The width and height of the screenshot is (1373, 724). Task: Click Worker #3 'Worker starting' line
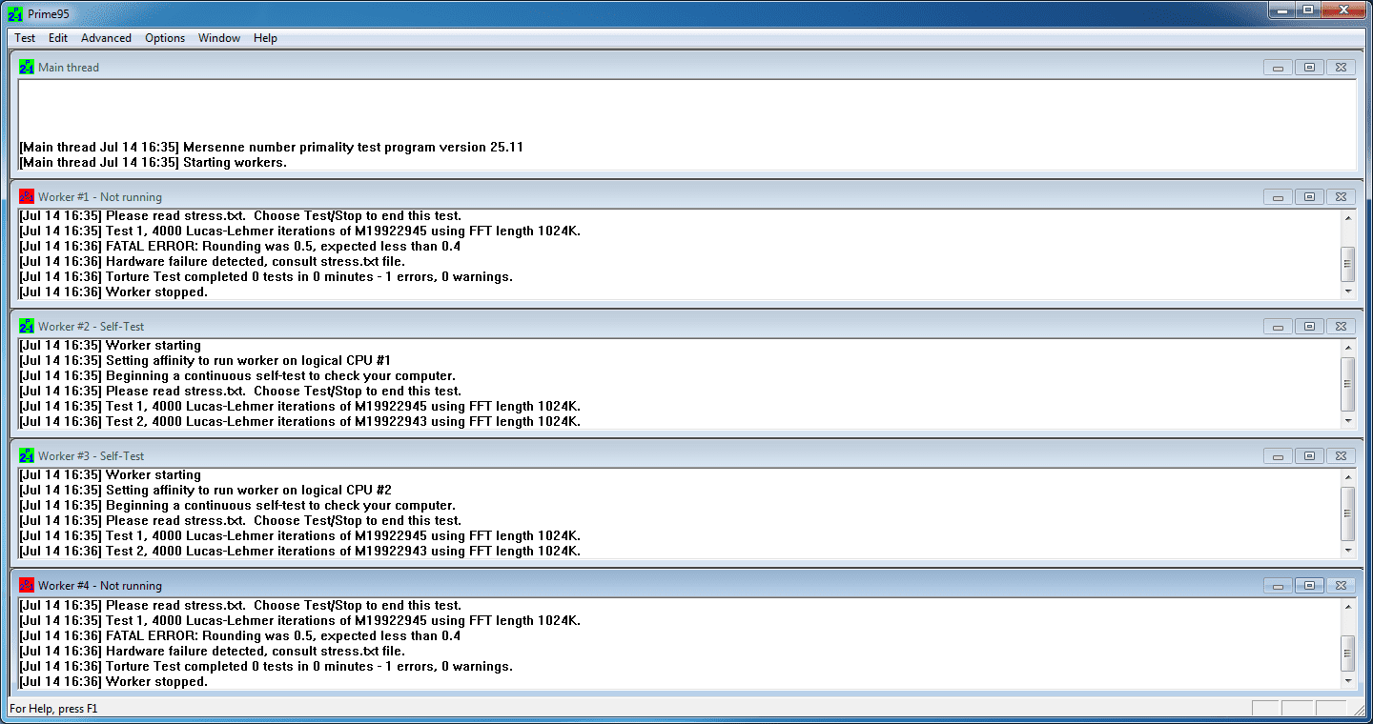111,475
